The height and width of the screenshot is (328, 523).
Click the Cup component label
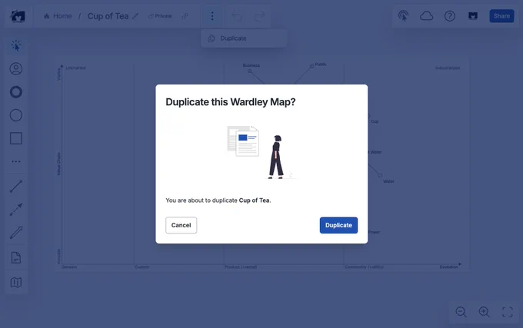[375, 121]
